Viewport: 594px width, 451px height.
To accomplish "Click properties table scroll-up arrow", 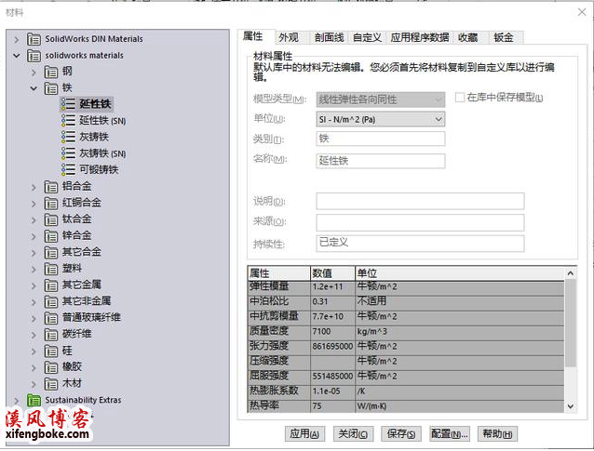I will [x=571, y=273].
